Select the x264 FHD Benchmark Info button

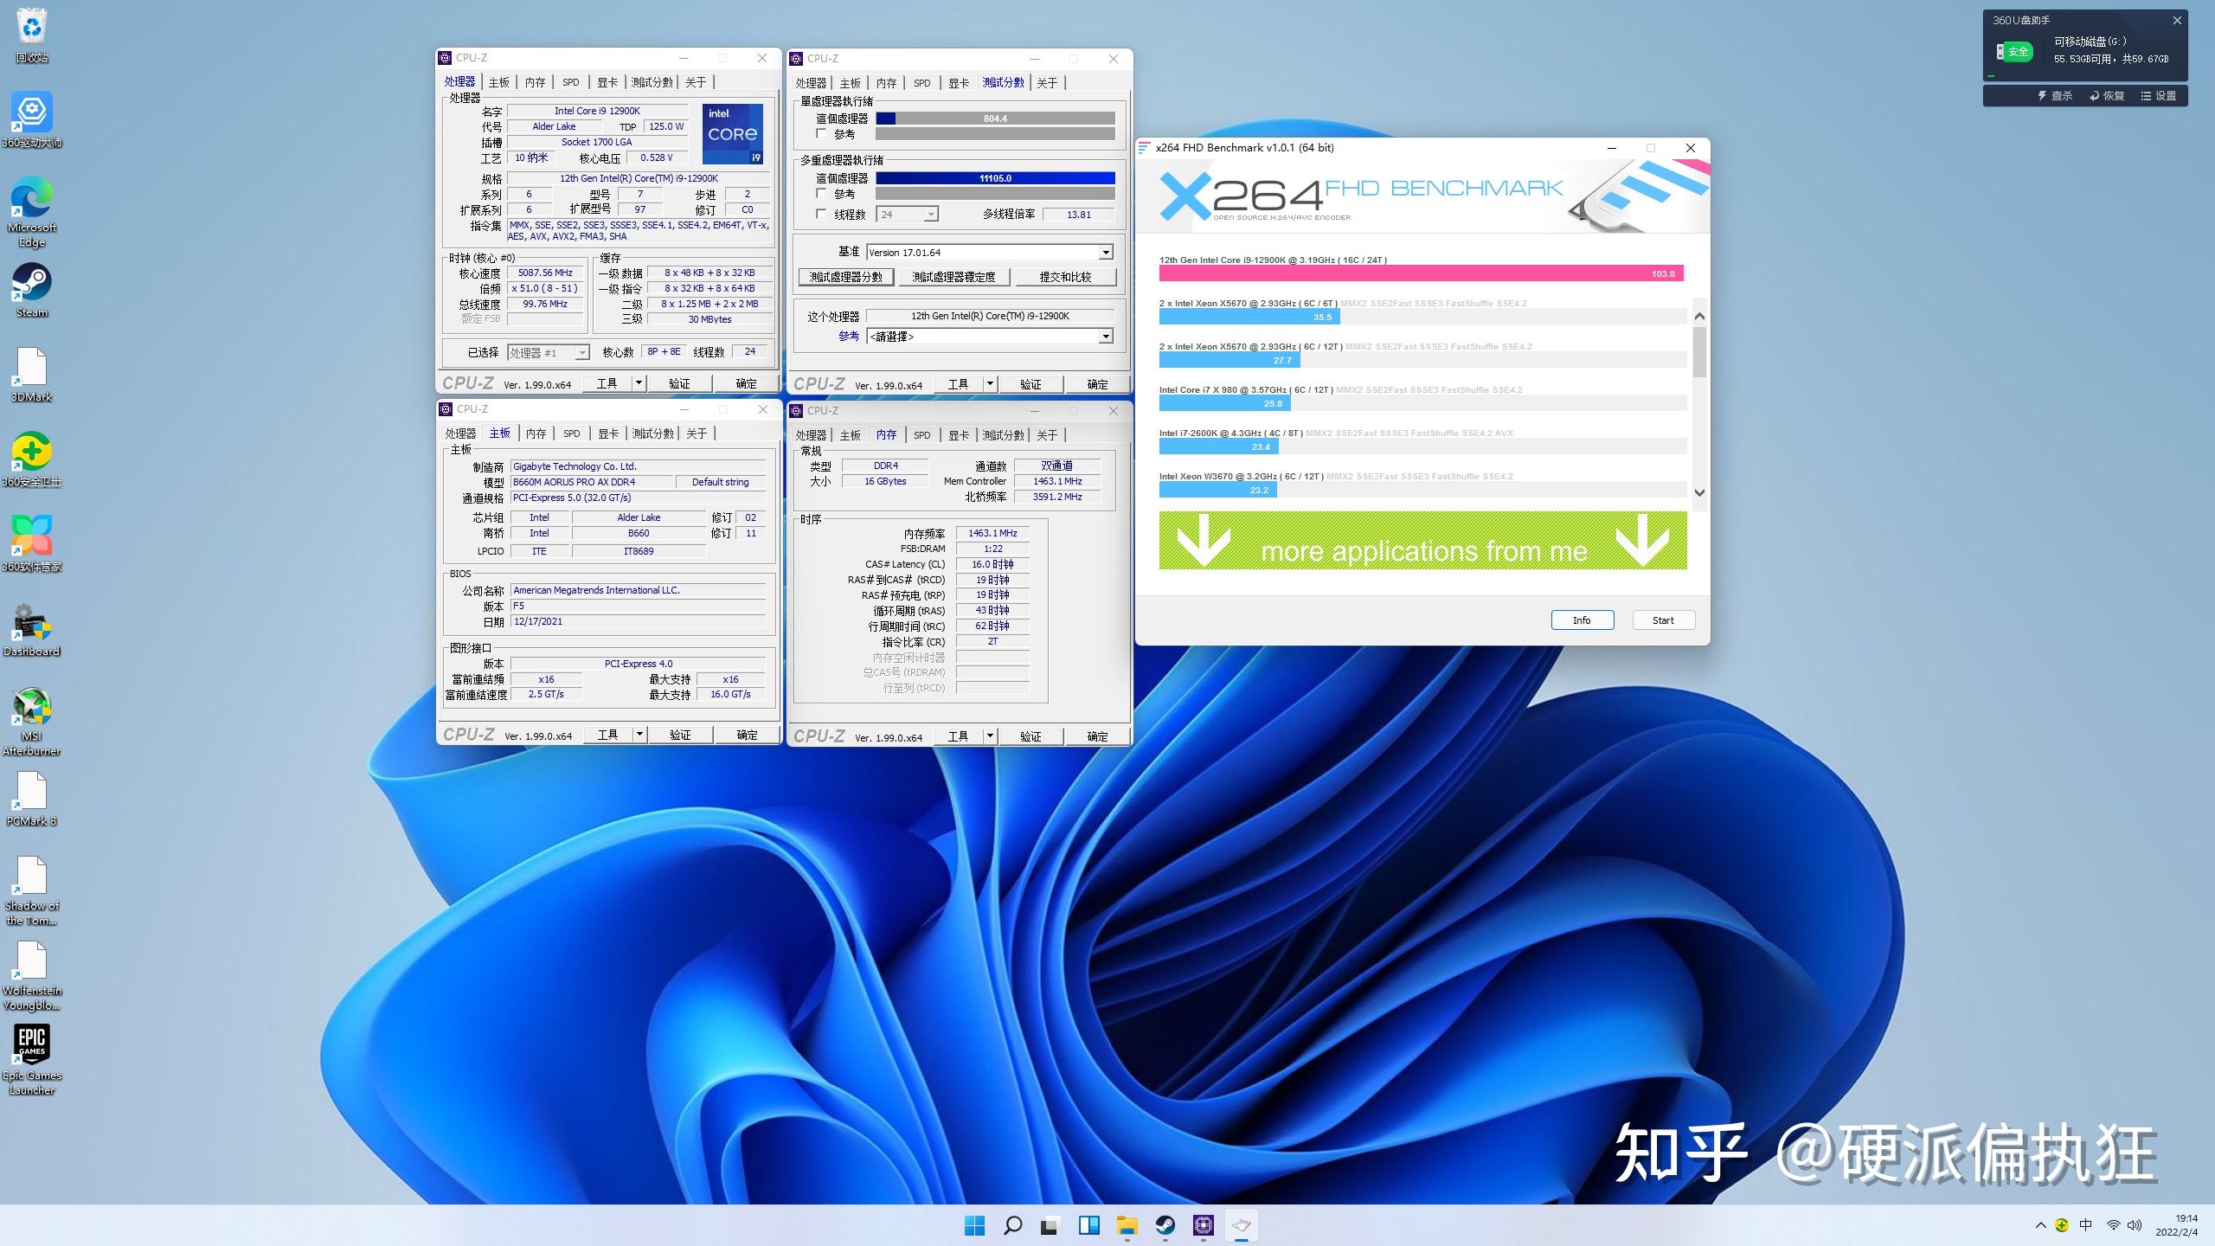point(1583,620)
